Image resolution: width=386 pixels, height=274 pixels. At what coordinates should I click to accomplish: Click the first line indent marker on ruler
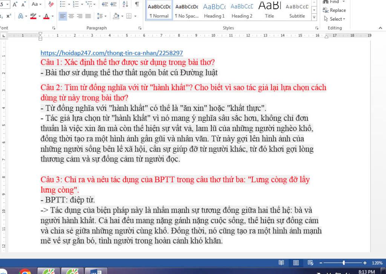click(40, 33)
